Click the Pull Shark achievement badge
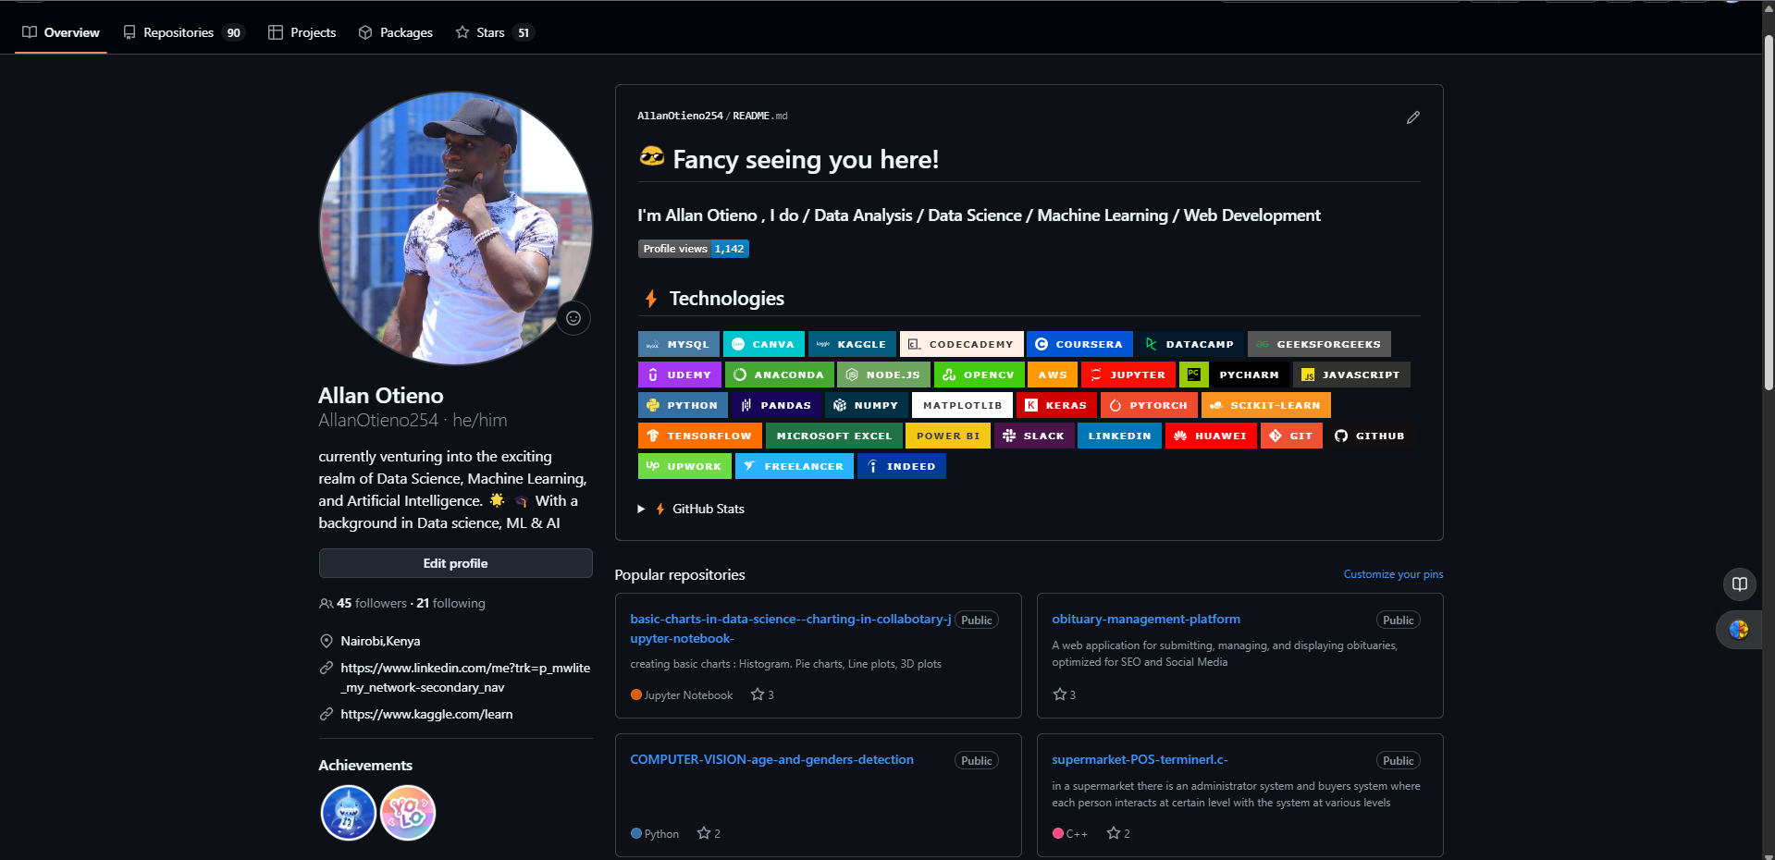The image size is (1775, 860). [x=348, y=813]
